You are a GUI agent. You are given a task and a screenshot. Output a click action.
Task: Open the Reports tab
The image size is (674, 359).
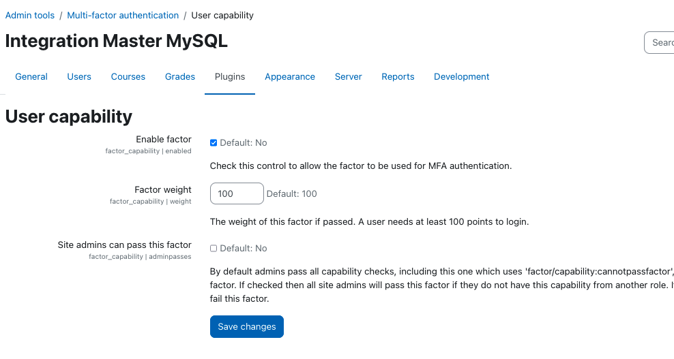[x=398, y=77]
